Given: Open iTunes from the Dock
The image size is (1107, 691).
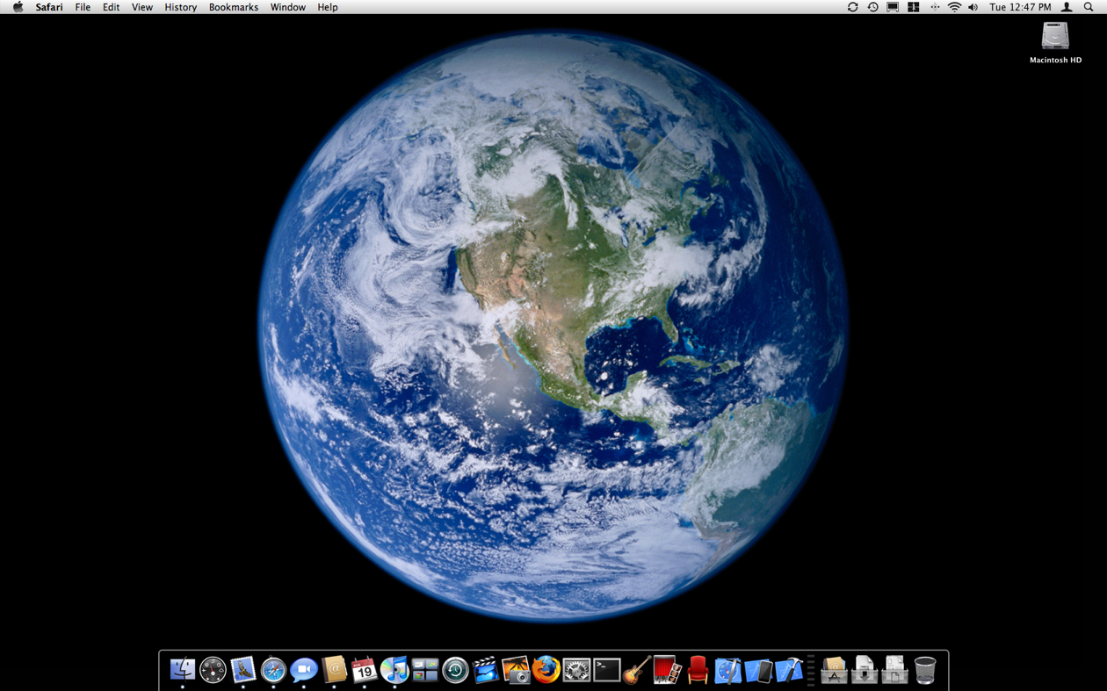Looking at the screenshot, I should point(394,670).
